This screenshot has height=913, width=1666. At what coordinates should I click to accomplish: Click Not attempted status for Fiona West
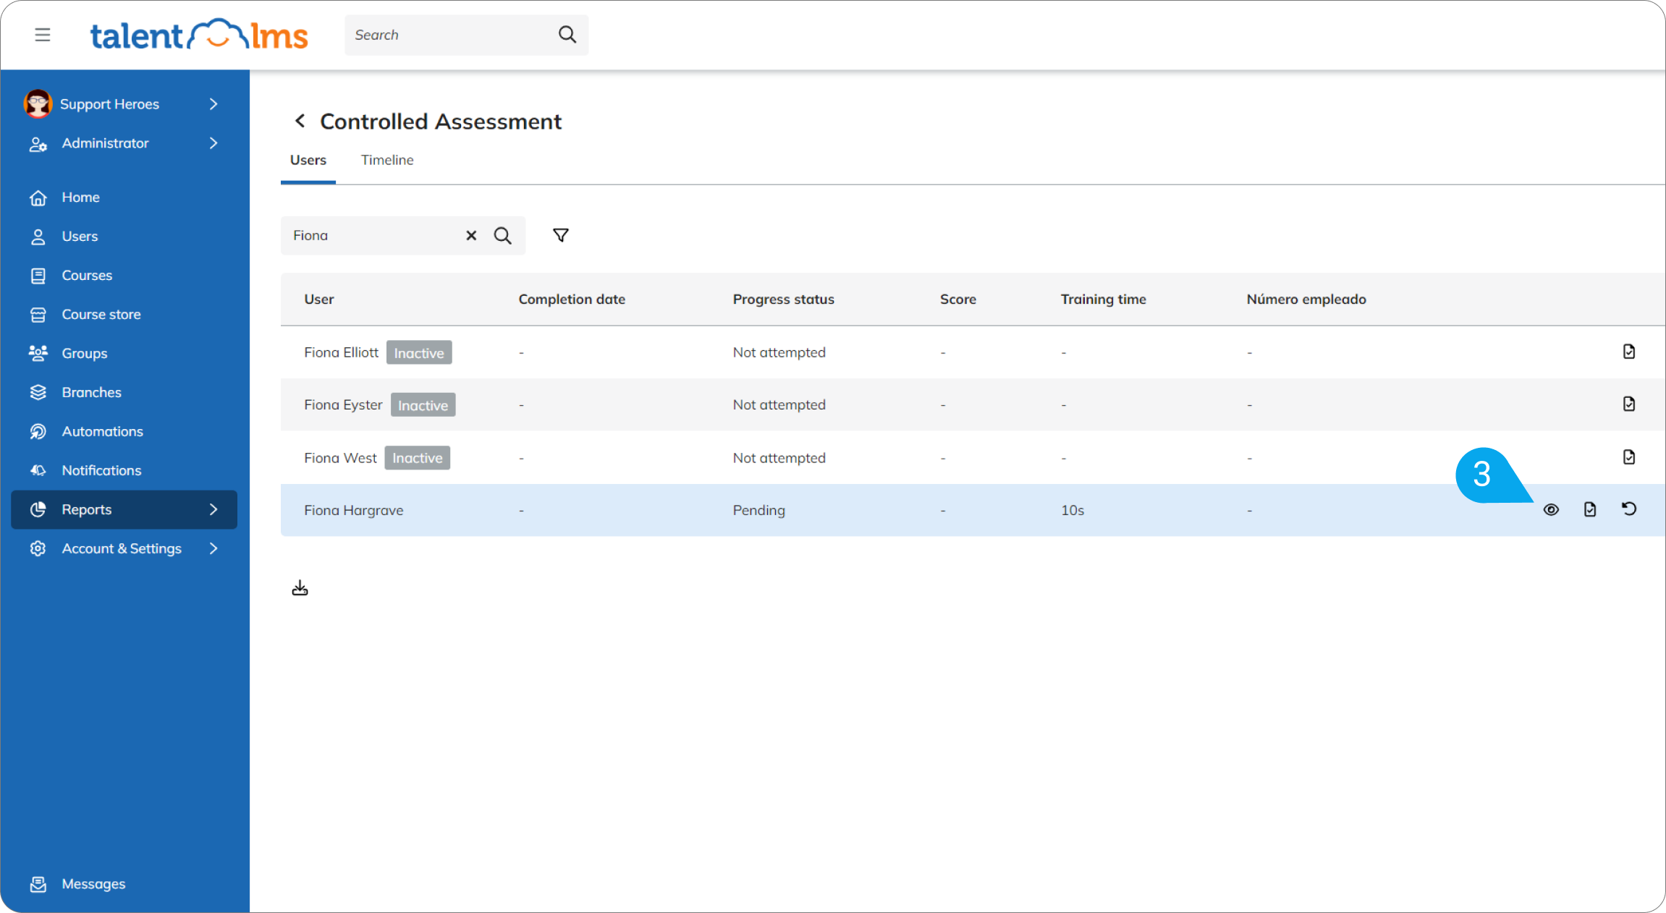(779, 459)
